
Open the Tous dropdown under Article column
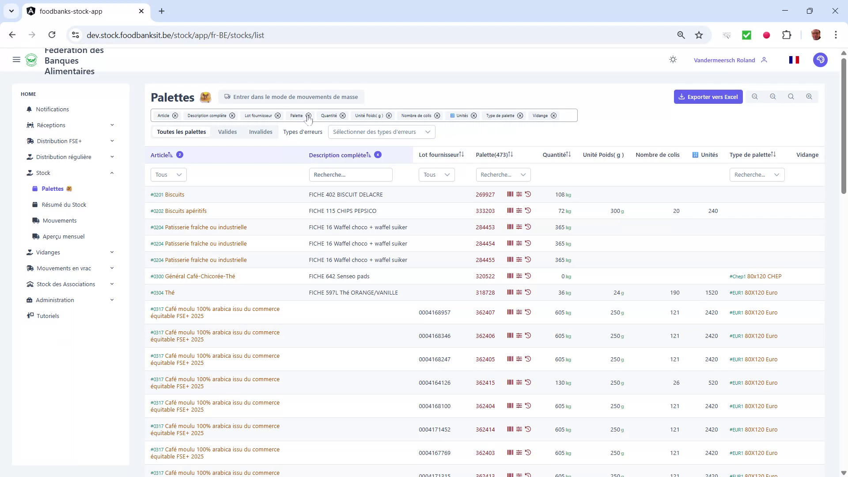[168, 174]
